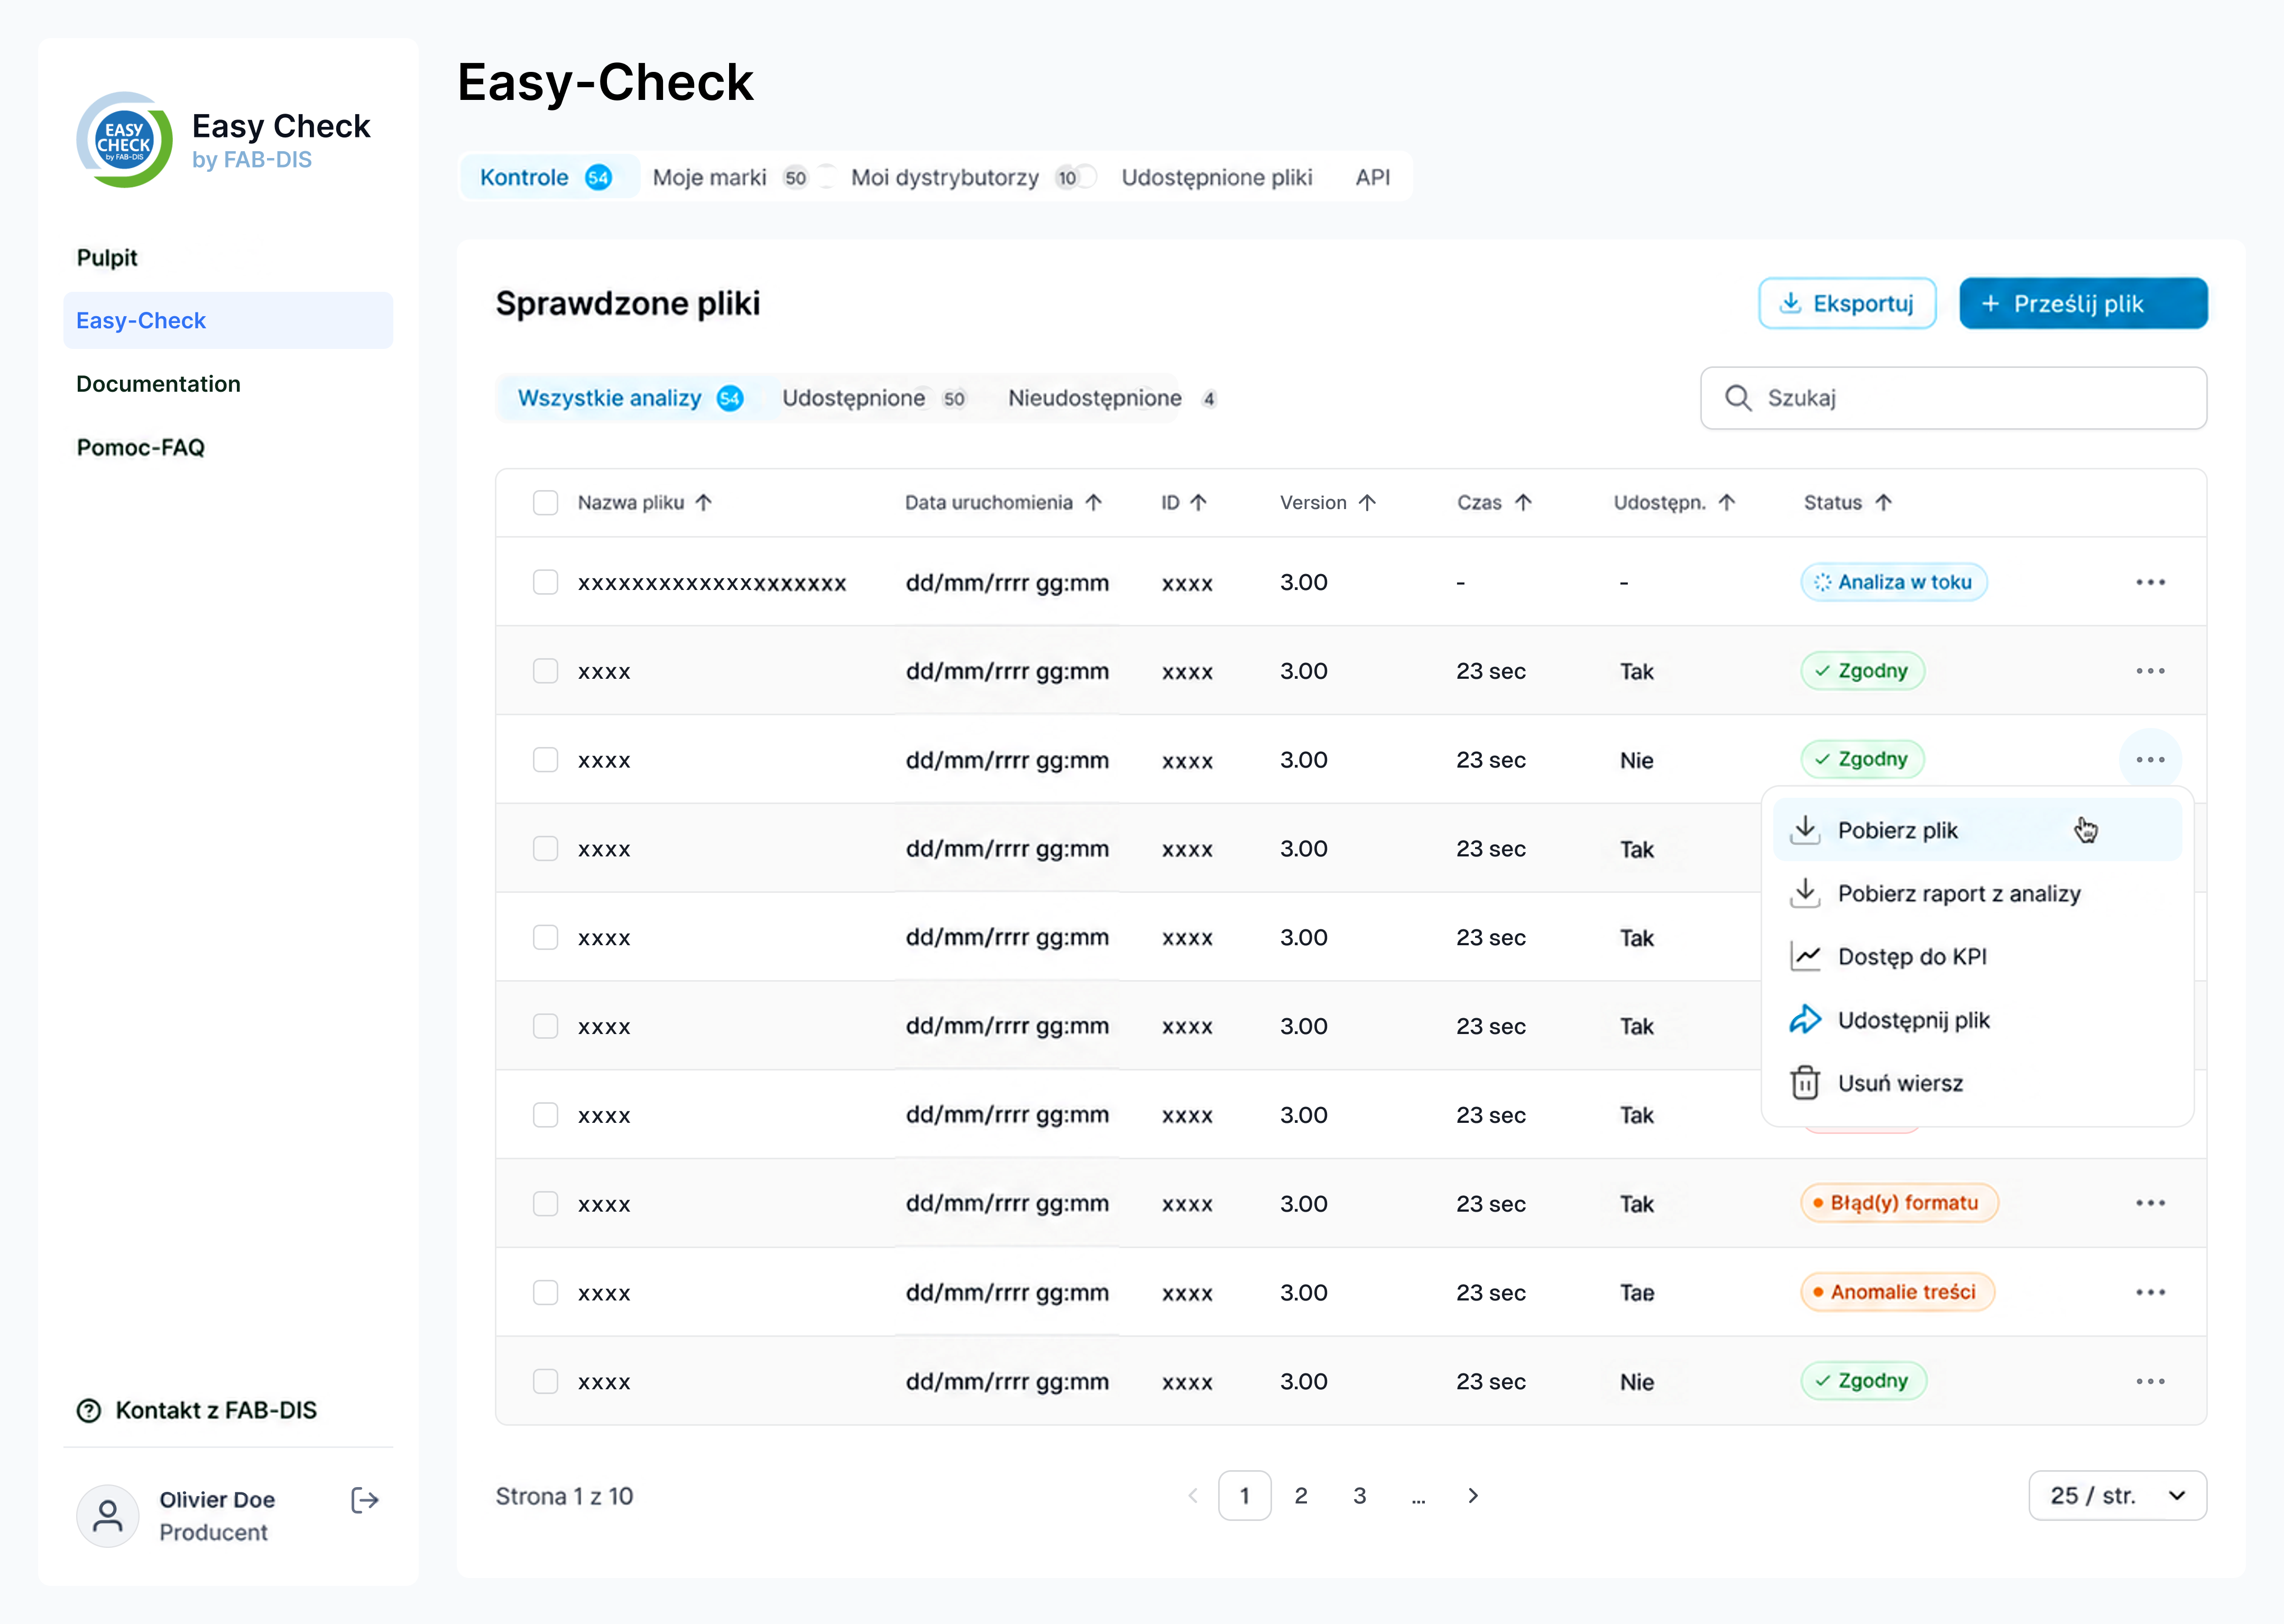
Task: Open Pulpit in the sidebar
Action: [x=107, y=258]
